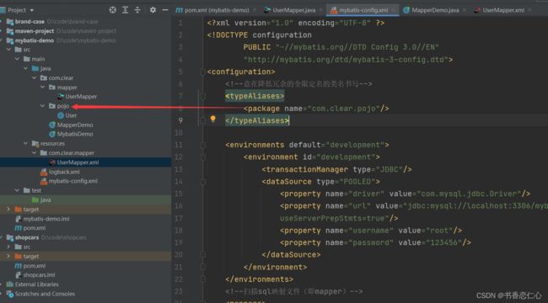Open the MapperDemo class file
The height and width of the screenshot is (303, 548).
tap(75, 125)
